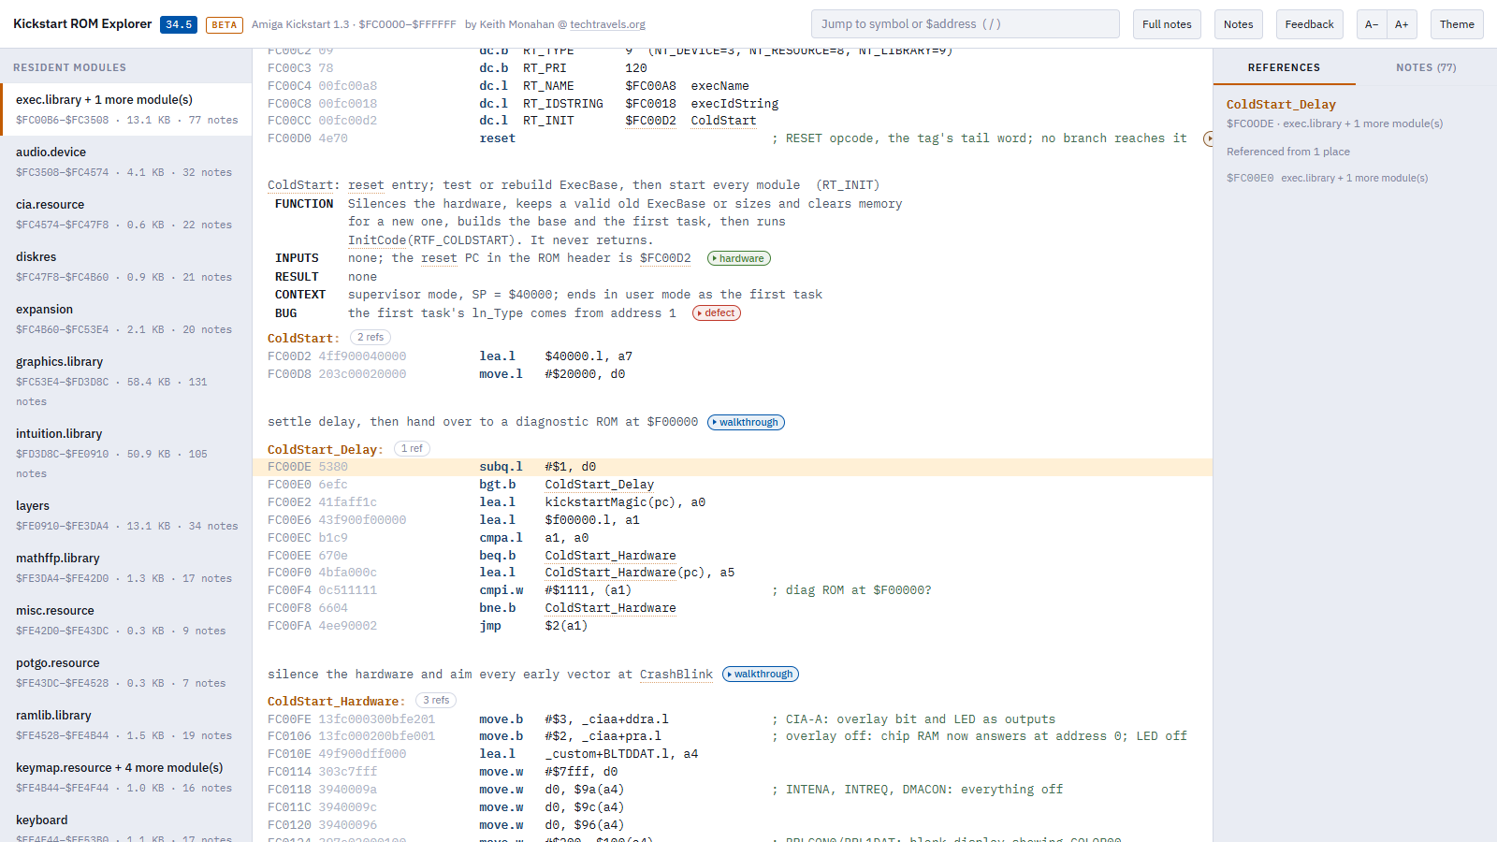
Task: Select the audio.device module
Action: pyautogui.click(x=125, y=162)
